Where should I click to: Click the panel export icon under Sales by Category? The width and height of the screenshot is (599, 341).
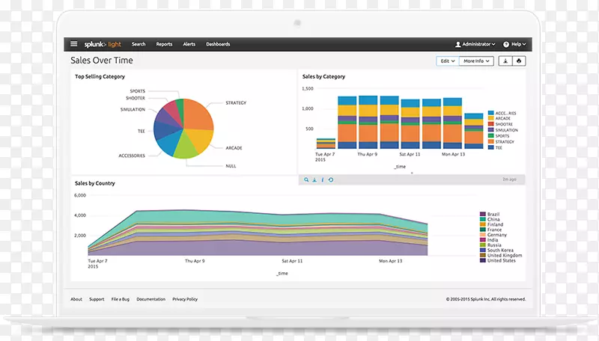tap(314, 179)
